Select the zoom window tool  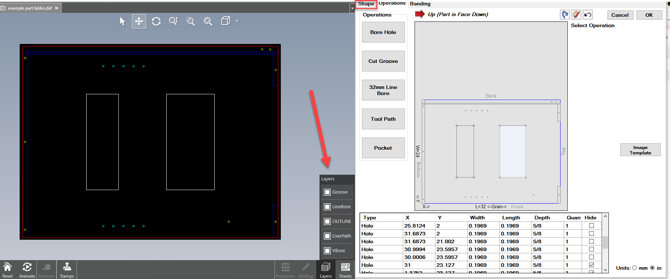pos(191,21)
